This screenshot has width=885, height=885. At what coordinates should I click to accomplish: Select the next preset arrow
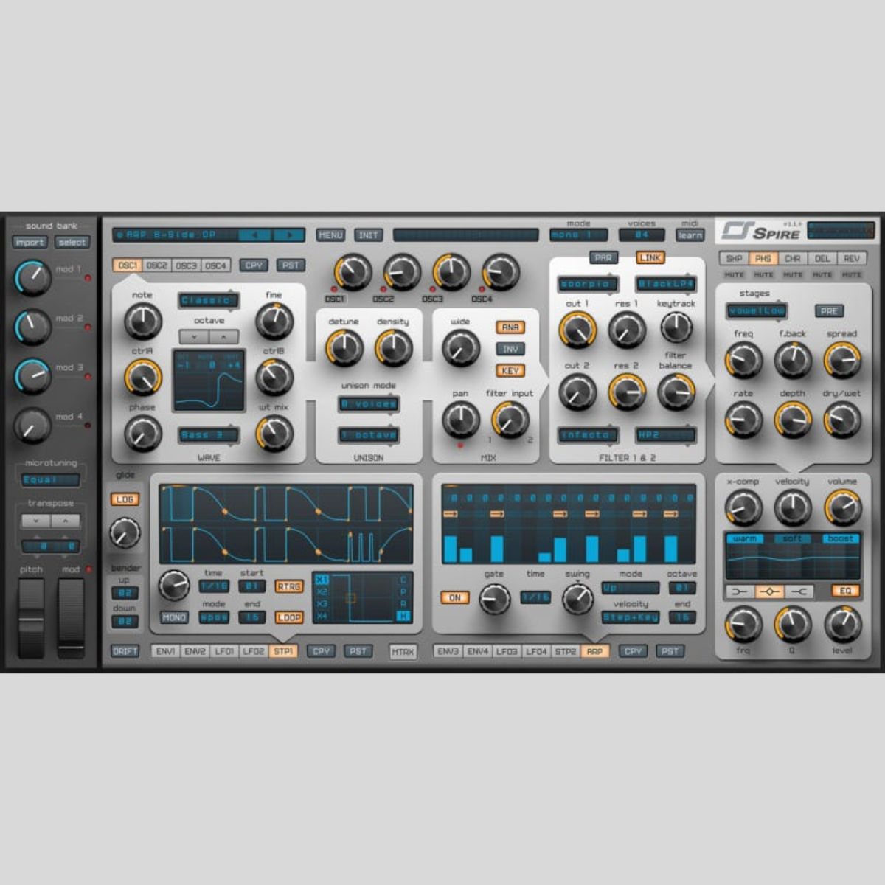(x=289, y=235)
